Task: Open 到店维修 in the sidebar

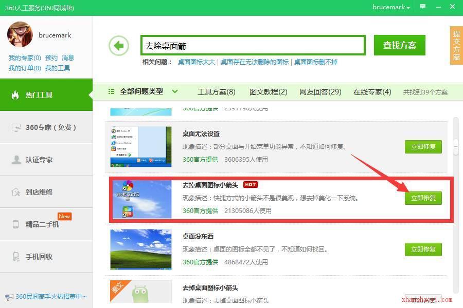Action: click(46, 192)
